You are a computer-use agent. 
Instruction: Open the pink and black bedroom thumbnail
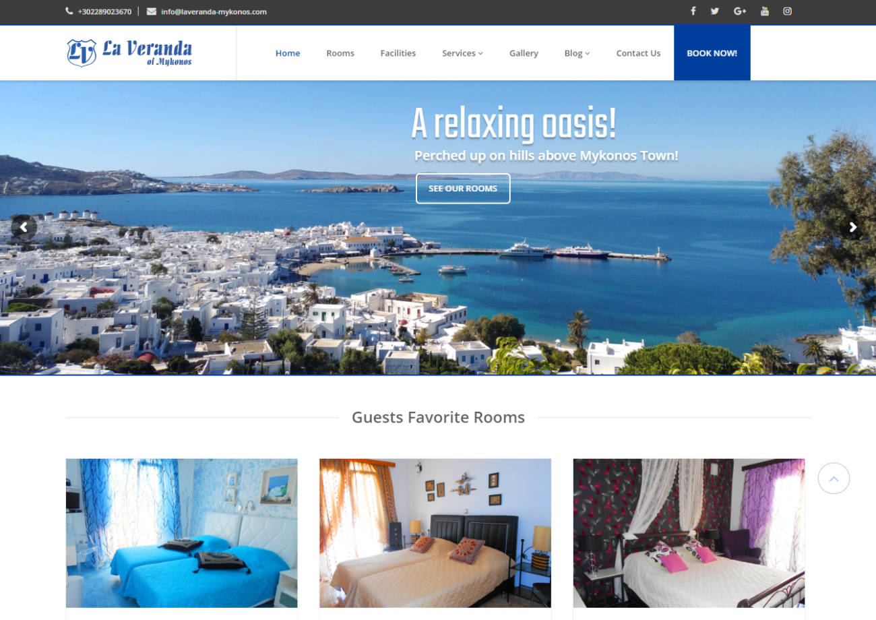coord(689,533)
